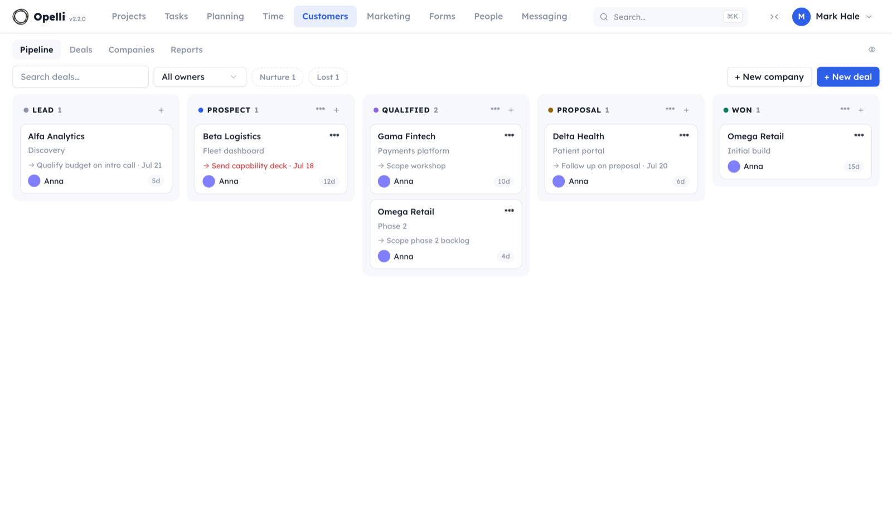Expand the Mark Hale user menu chevron
Image resolution: width=892 pixels, height=532 pixels.
869,17
